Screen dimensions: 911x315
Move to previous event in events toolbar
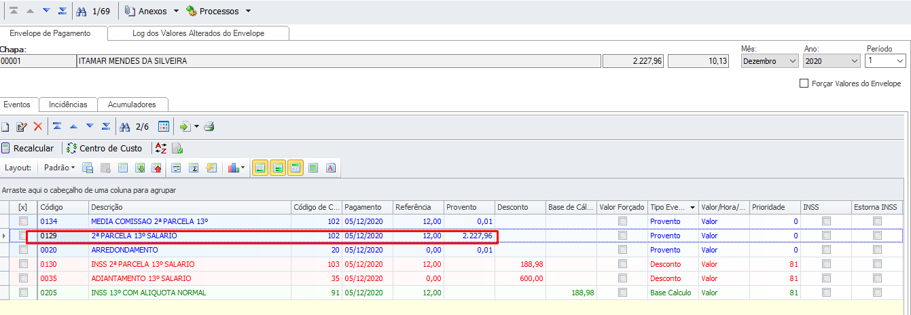click(x=73, y=126)
